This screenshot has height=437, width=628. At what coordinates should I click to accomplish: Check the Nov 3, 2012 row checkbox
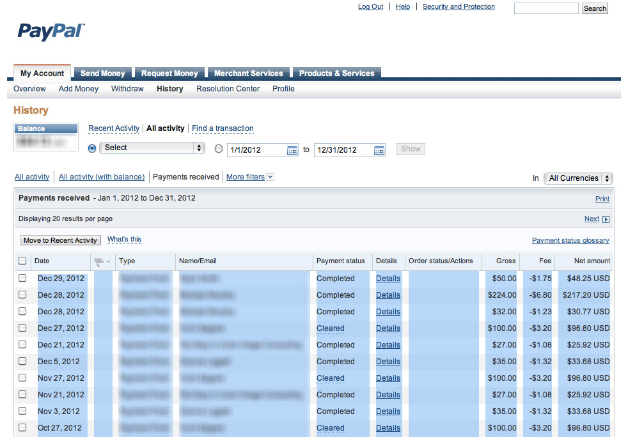[22, 411]
